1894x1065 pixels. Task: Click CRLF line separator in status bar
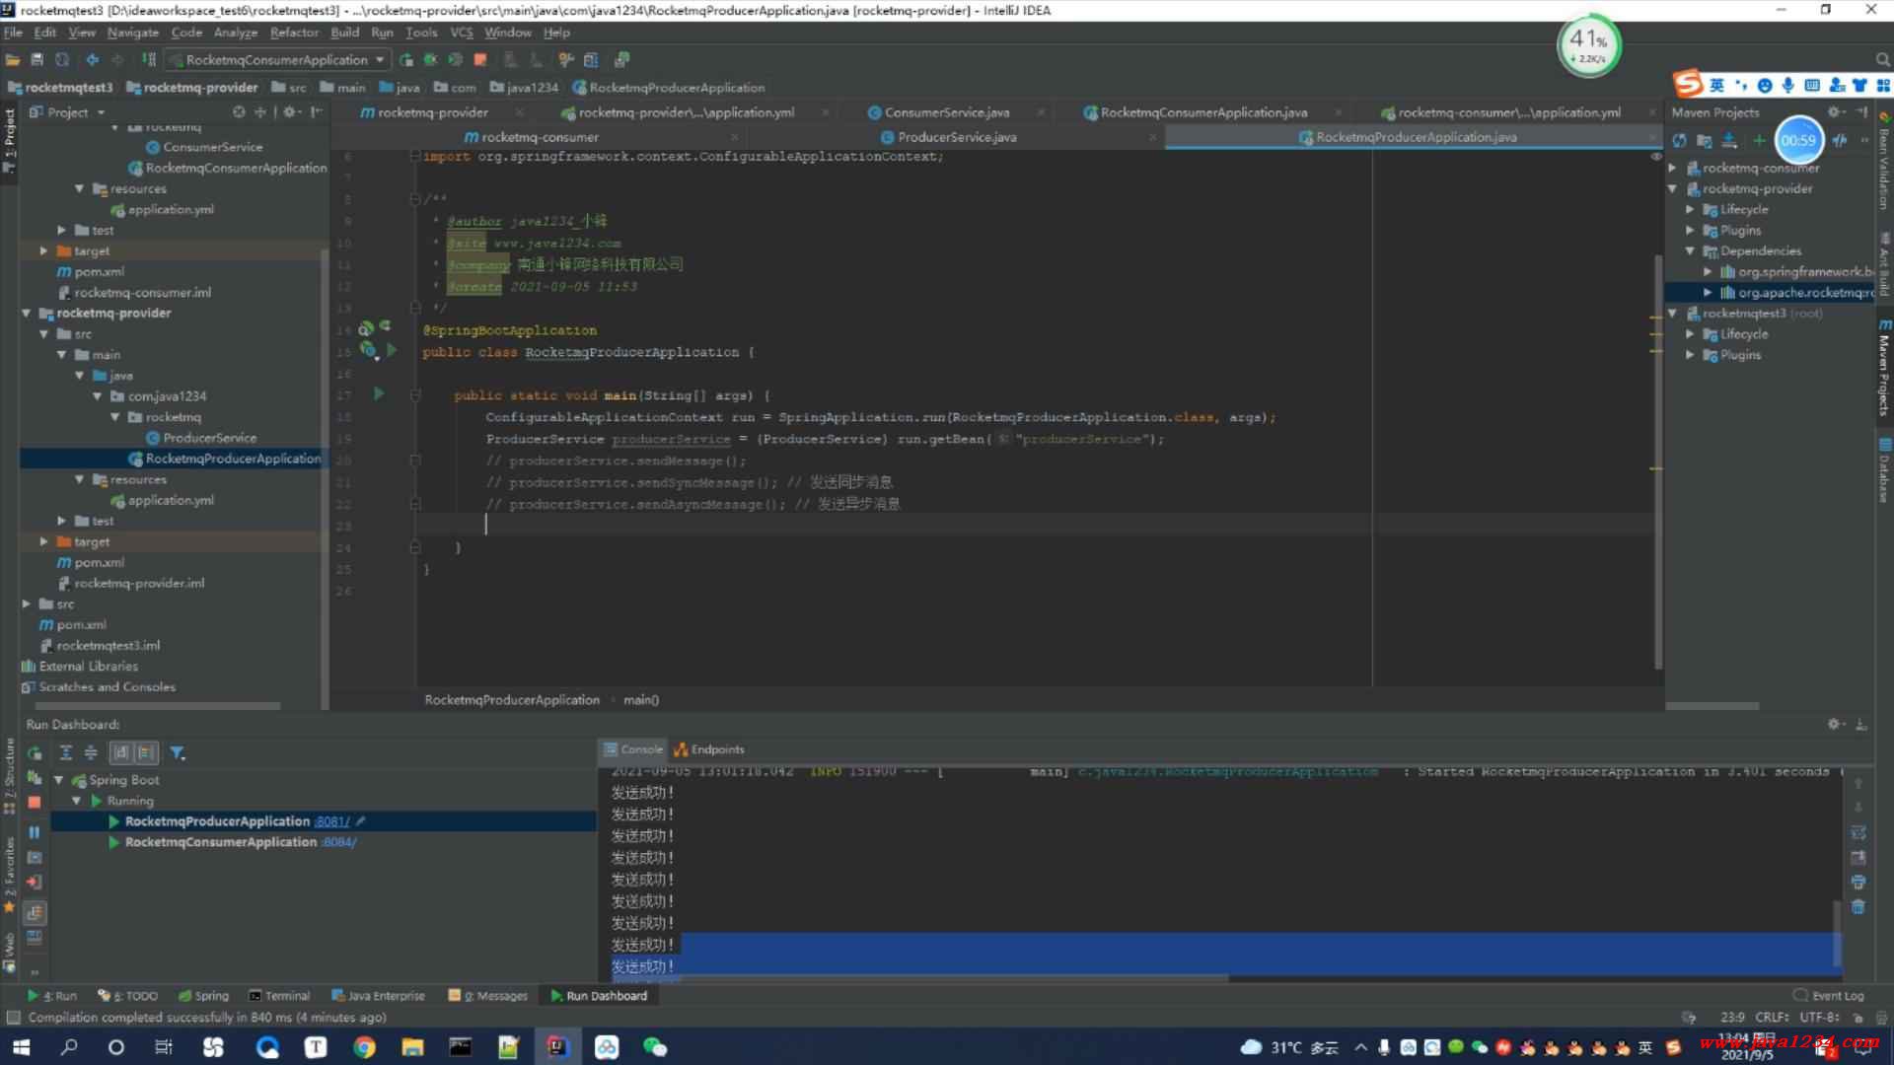[1772, 1017]
